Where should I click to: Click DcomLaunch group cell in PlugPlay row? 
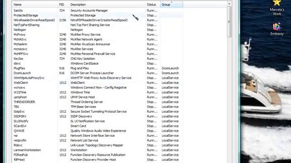(170, 68)
